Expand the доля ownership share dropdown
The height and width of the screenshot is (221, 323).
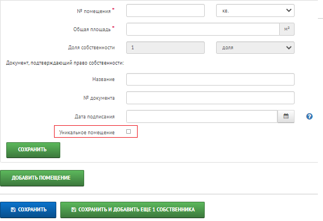255,48
